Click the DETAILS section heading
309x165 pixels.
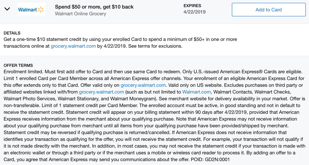pos(12,33)
